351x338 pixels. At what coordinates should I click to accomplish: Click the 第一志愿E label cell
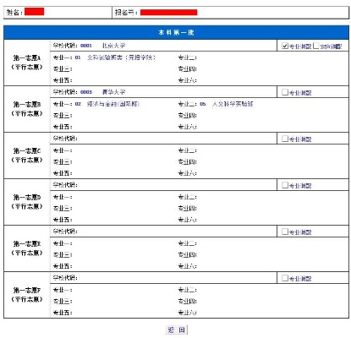[27, 248]
